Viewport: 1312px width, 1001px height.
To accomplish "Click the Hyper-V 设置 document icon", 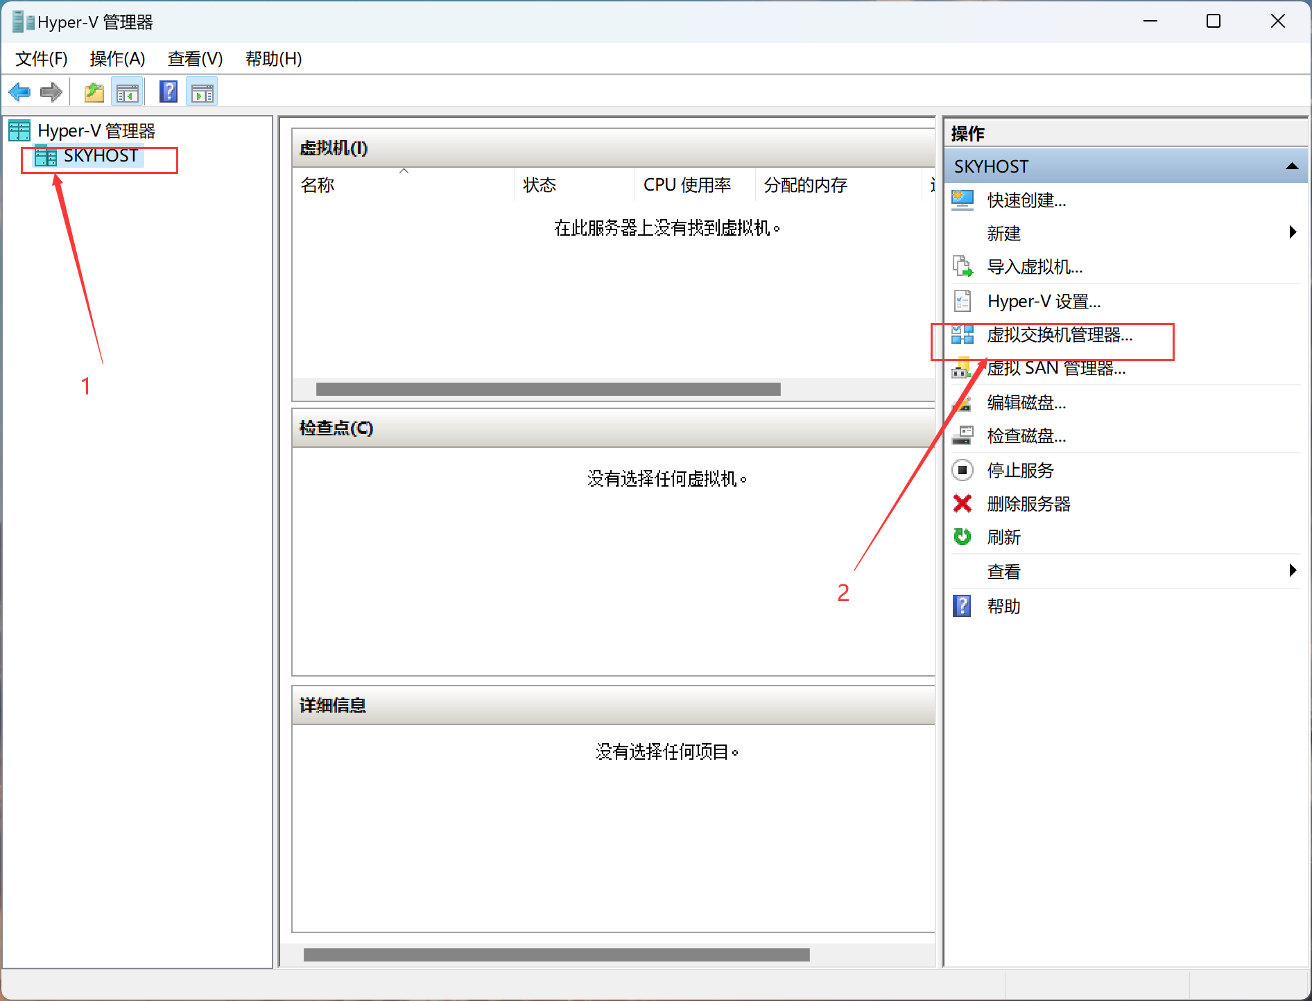I will click(x=963, y=301).
